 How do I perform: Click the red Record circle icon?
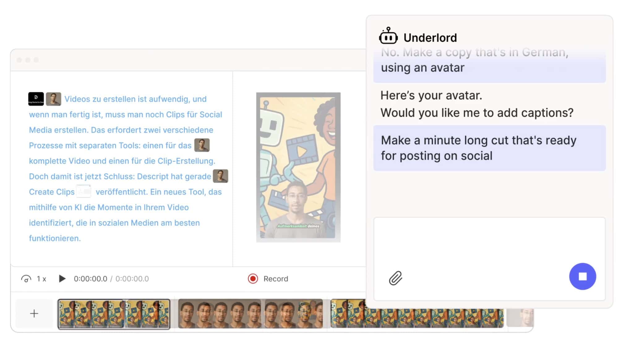point(253,279)
